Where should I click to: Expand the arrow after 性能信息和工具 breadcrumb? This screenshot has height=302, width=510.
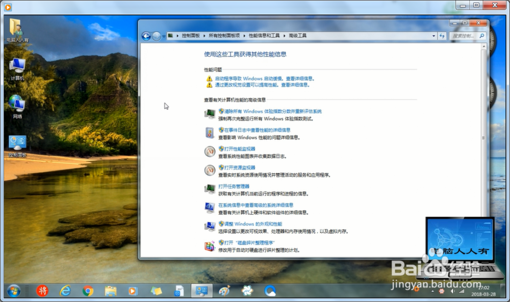284,36
